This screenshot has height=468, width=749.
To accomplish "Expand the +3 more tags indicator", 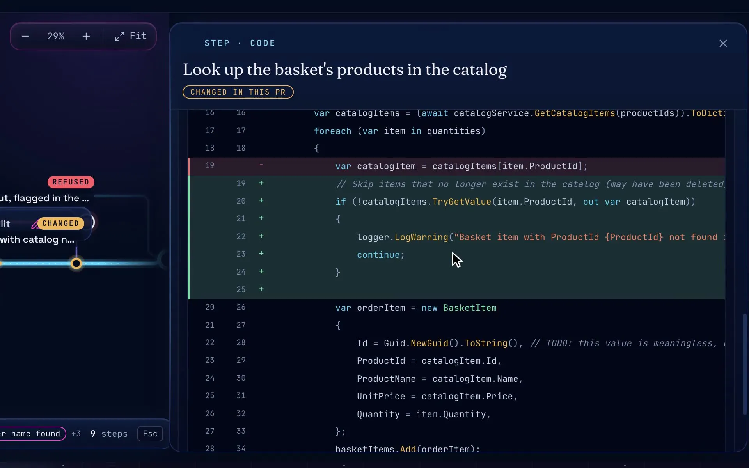I will pos(76,434).
